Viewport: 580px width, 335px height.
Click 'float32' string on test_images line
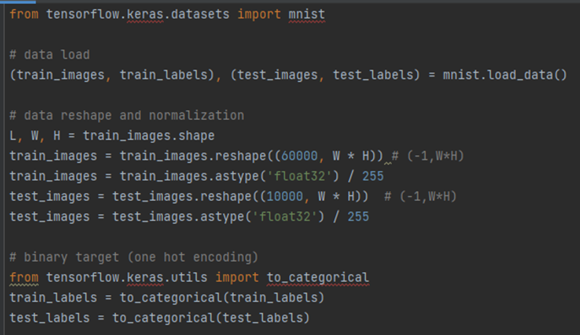click(285, 216)
